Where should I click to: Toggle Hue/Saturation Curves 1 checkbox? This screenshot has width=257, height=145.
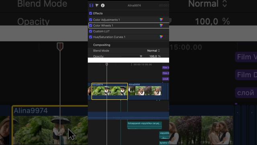click(x=91, y=37)
